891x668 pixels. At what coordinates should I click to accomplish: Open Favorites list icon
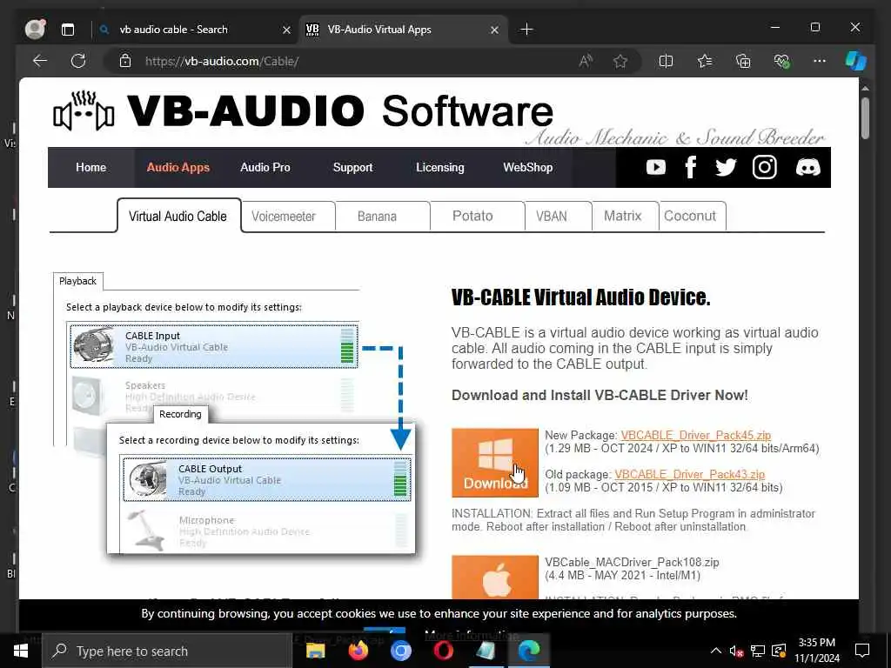click(705, 61)
